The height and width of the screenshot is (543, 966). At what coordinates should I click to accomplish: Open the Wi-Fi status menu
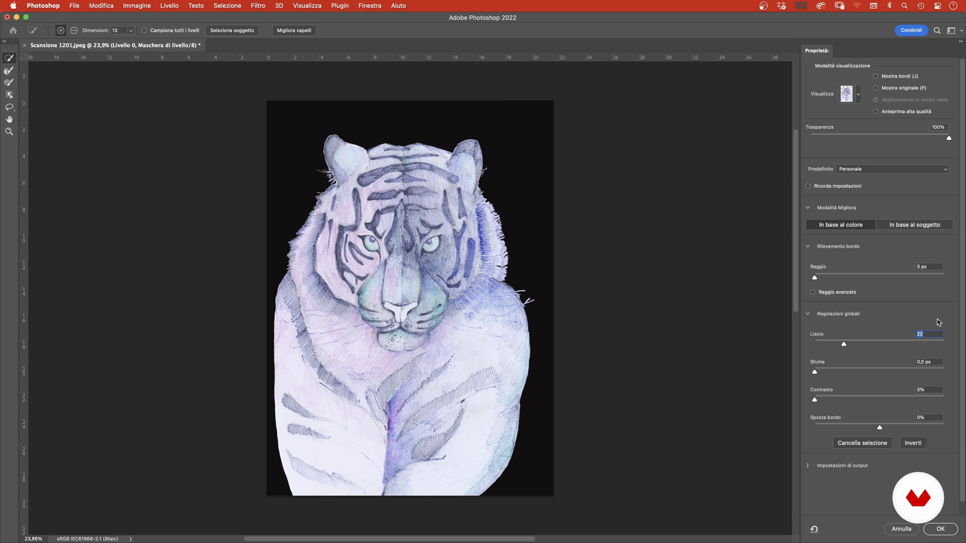pos(857,6)
